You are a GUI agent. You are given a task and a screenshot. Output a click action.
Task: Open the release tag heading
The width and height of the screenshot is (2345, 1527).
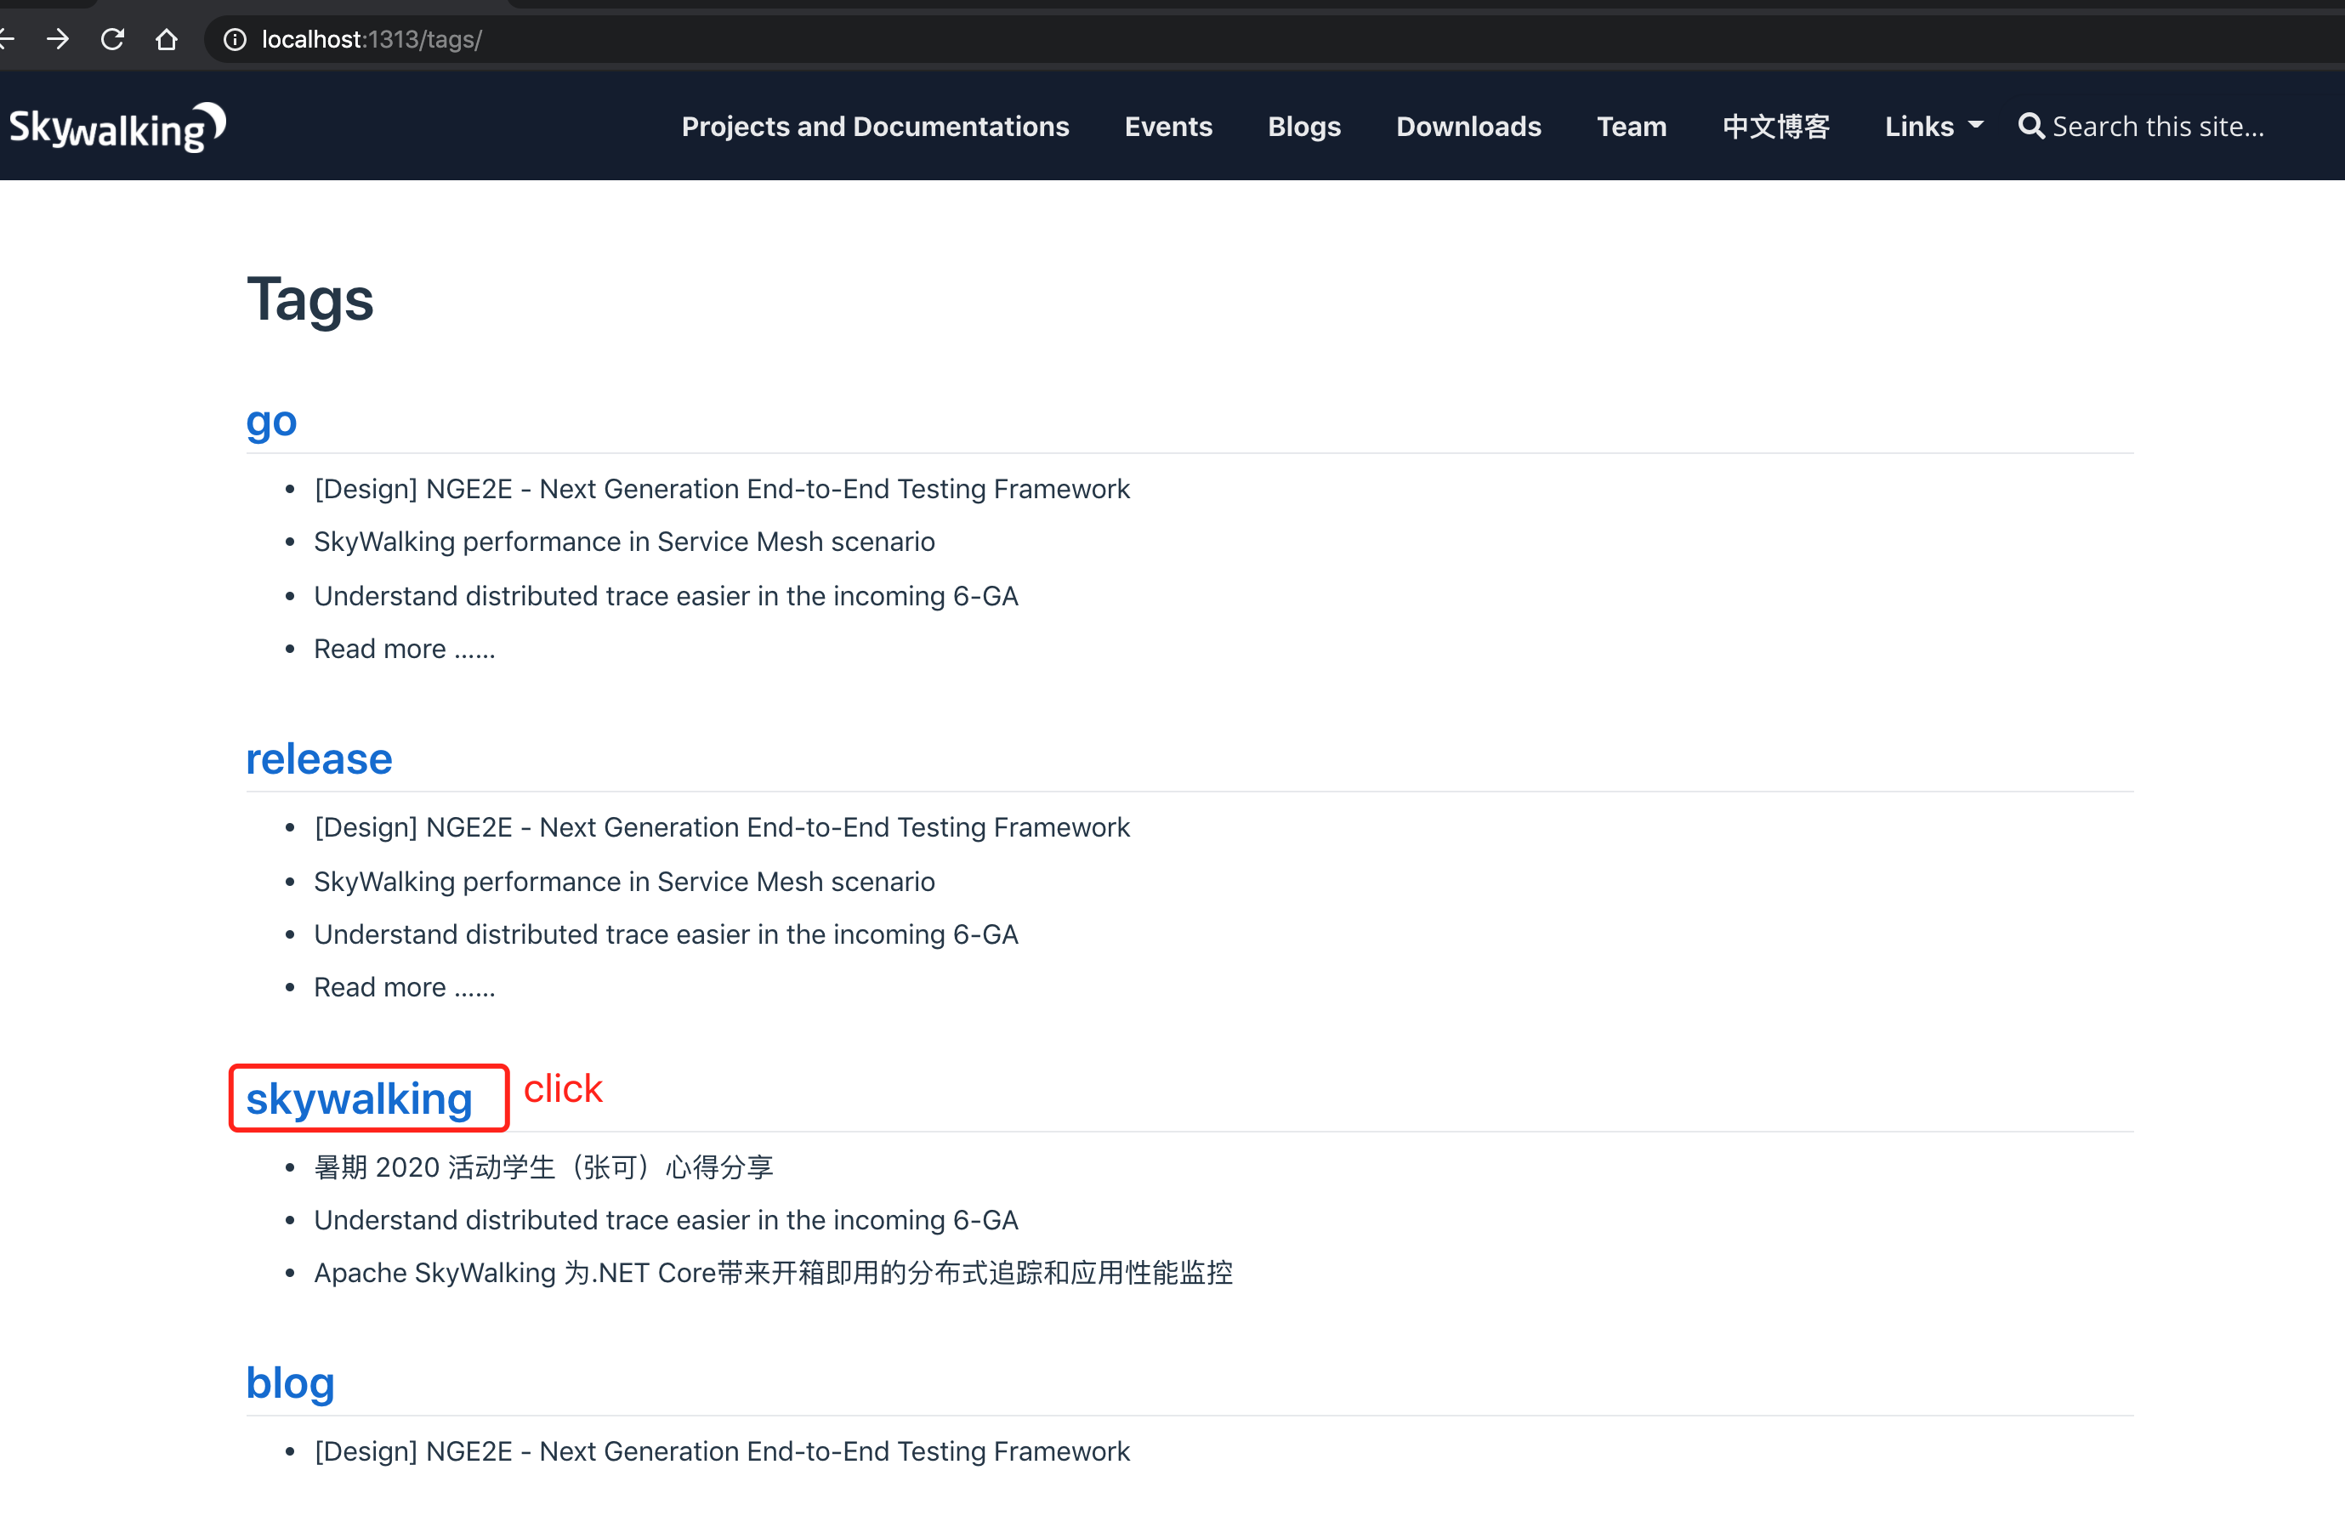318,758
